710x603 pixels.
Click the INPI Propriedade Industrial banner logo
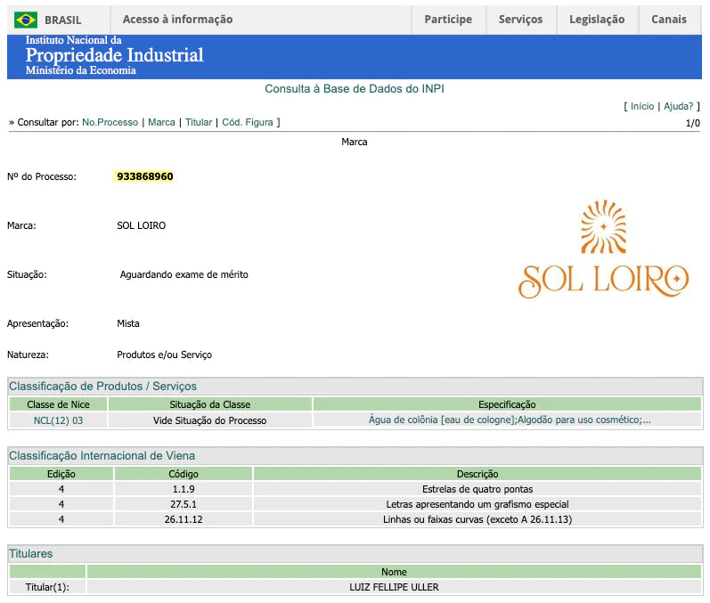(x=114, y=56)
